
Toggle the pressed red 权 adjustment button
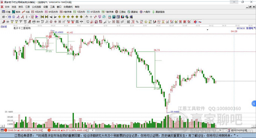(x=32, y=17)
